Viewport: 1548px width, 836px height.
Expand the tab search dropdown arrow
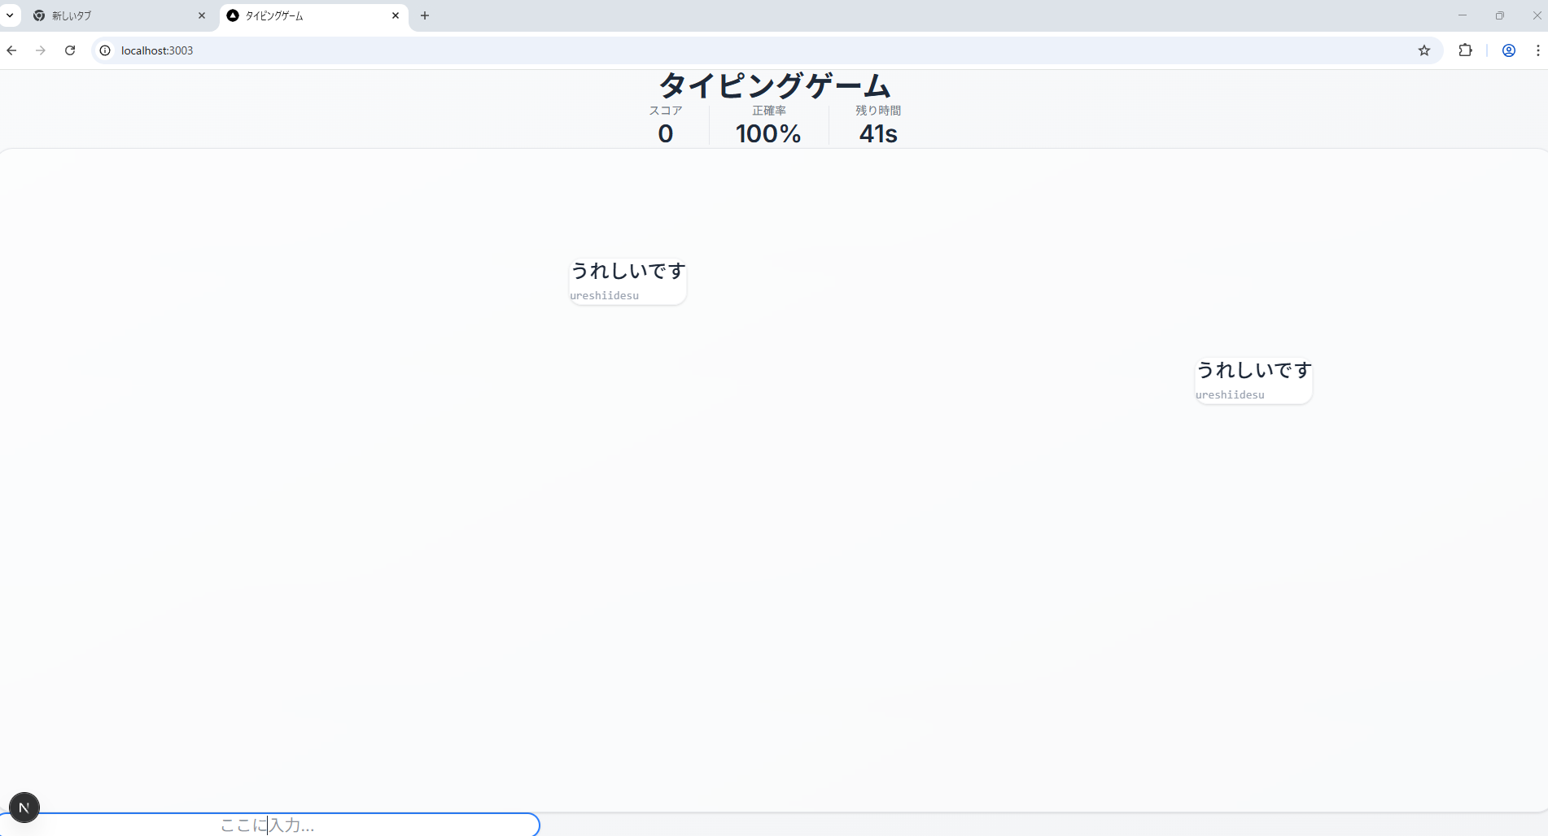[x=10, y=15]
